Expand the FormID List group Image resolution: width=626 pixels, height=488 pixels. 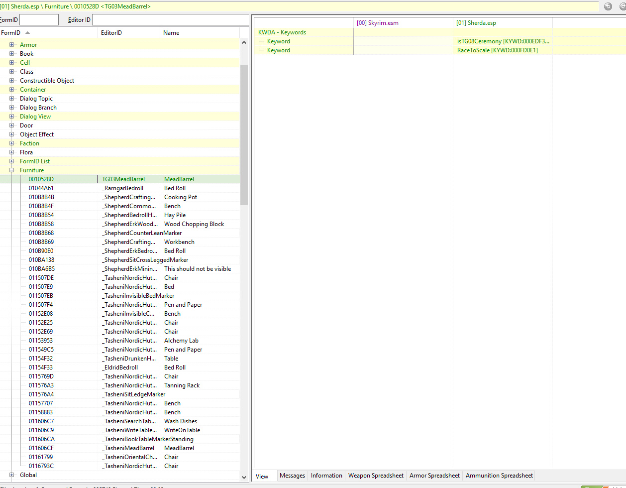(12, 161)
